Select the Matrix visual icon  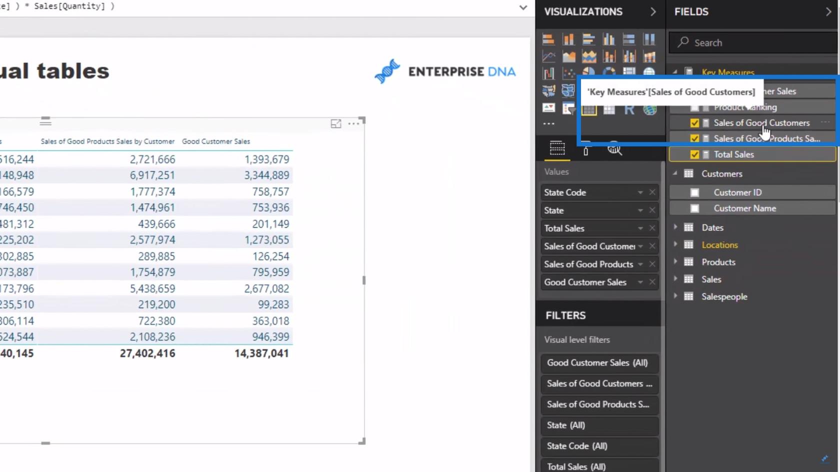tap(609, 109)
